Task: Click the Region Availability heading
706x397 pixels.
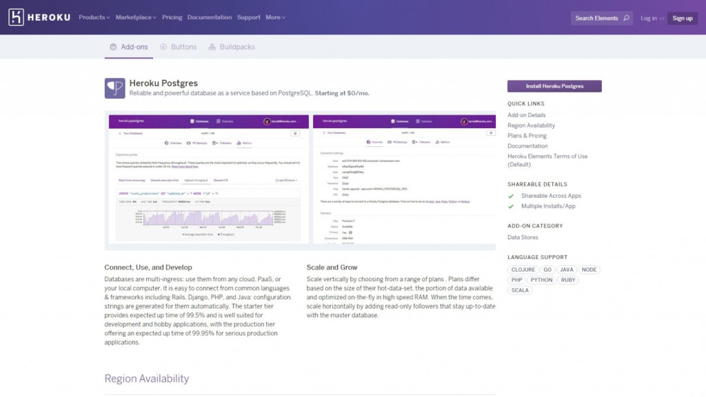Action: coord(147,378)
